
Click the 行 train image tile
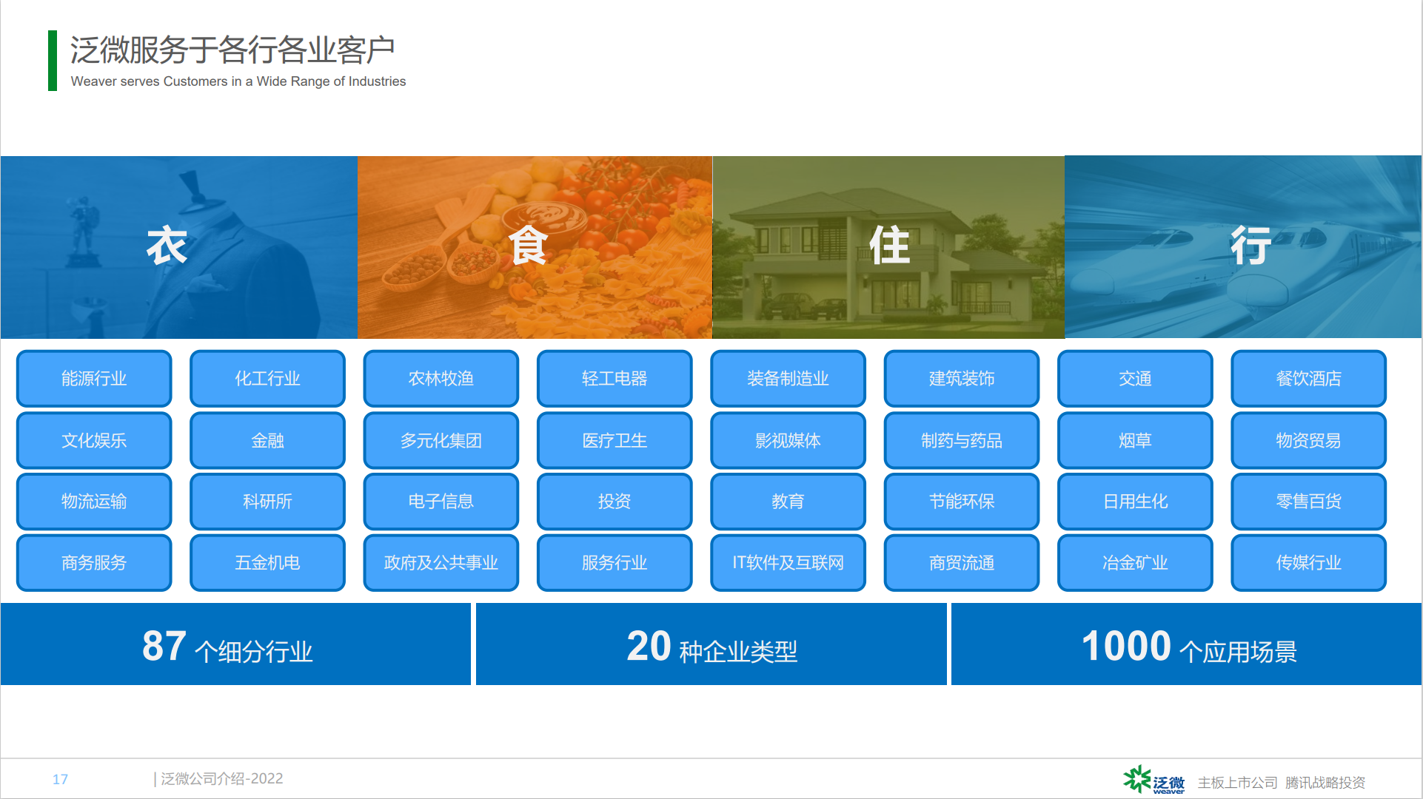click(x=1243, y=247)
